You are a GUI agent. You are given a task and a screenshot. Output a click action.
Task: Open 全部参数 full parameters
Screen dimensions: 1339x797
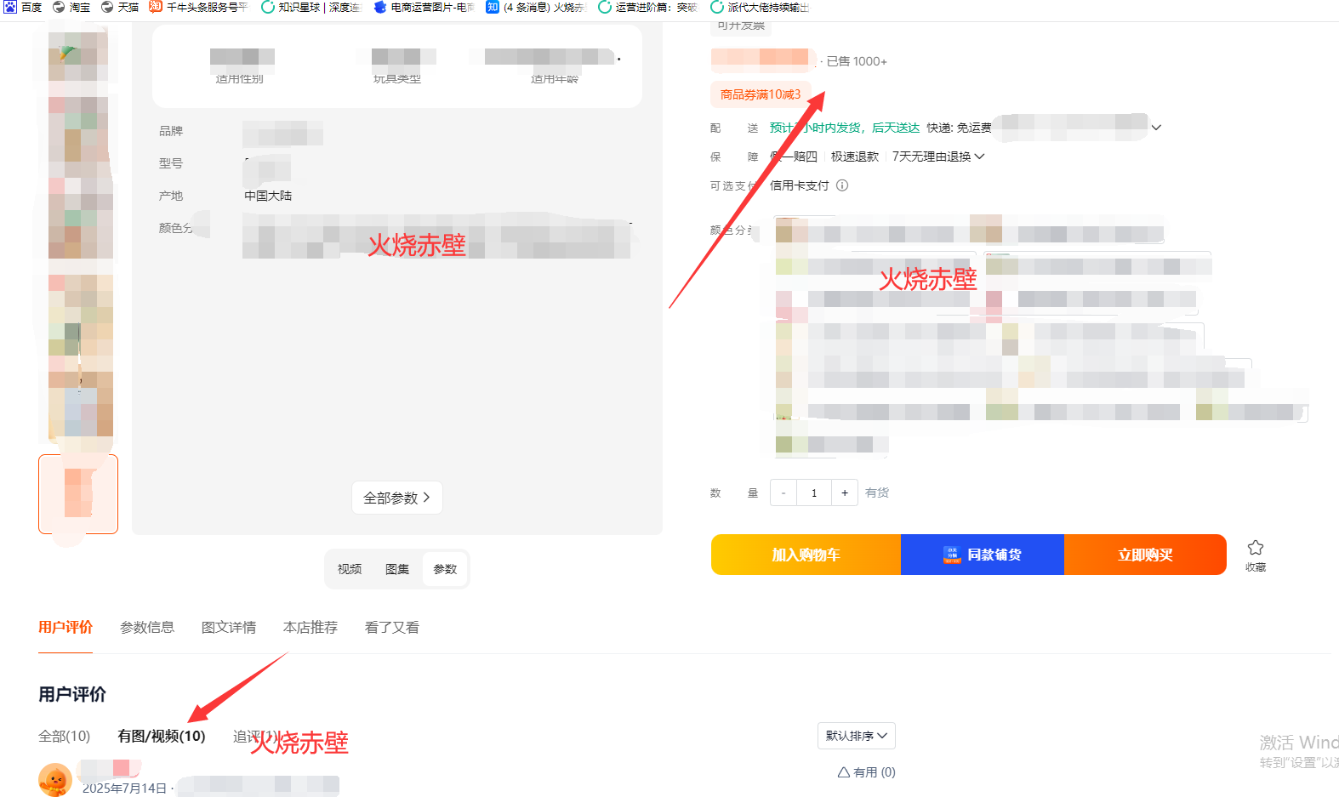(397, 498)
